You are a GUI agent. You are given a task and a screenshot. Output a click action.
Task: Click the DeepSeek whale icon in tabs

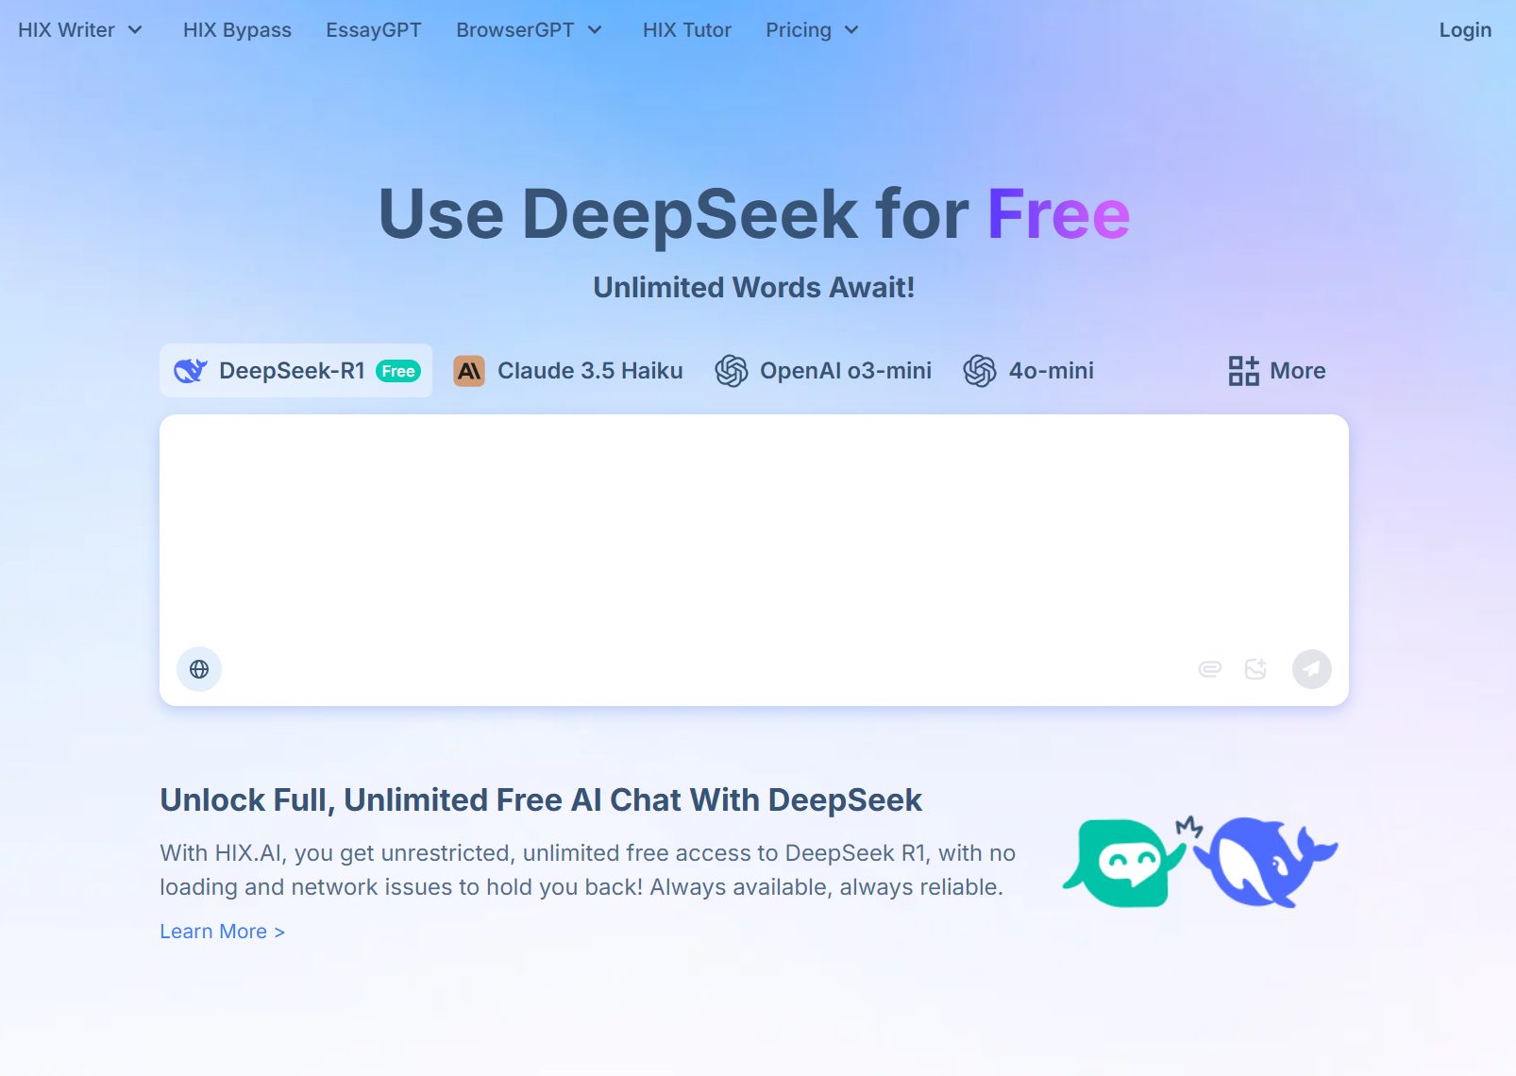pos(191,371)
